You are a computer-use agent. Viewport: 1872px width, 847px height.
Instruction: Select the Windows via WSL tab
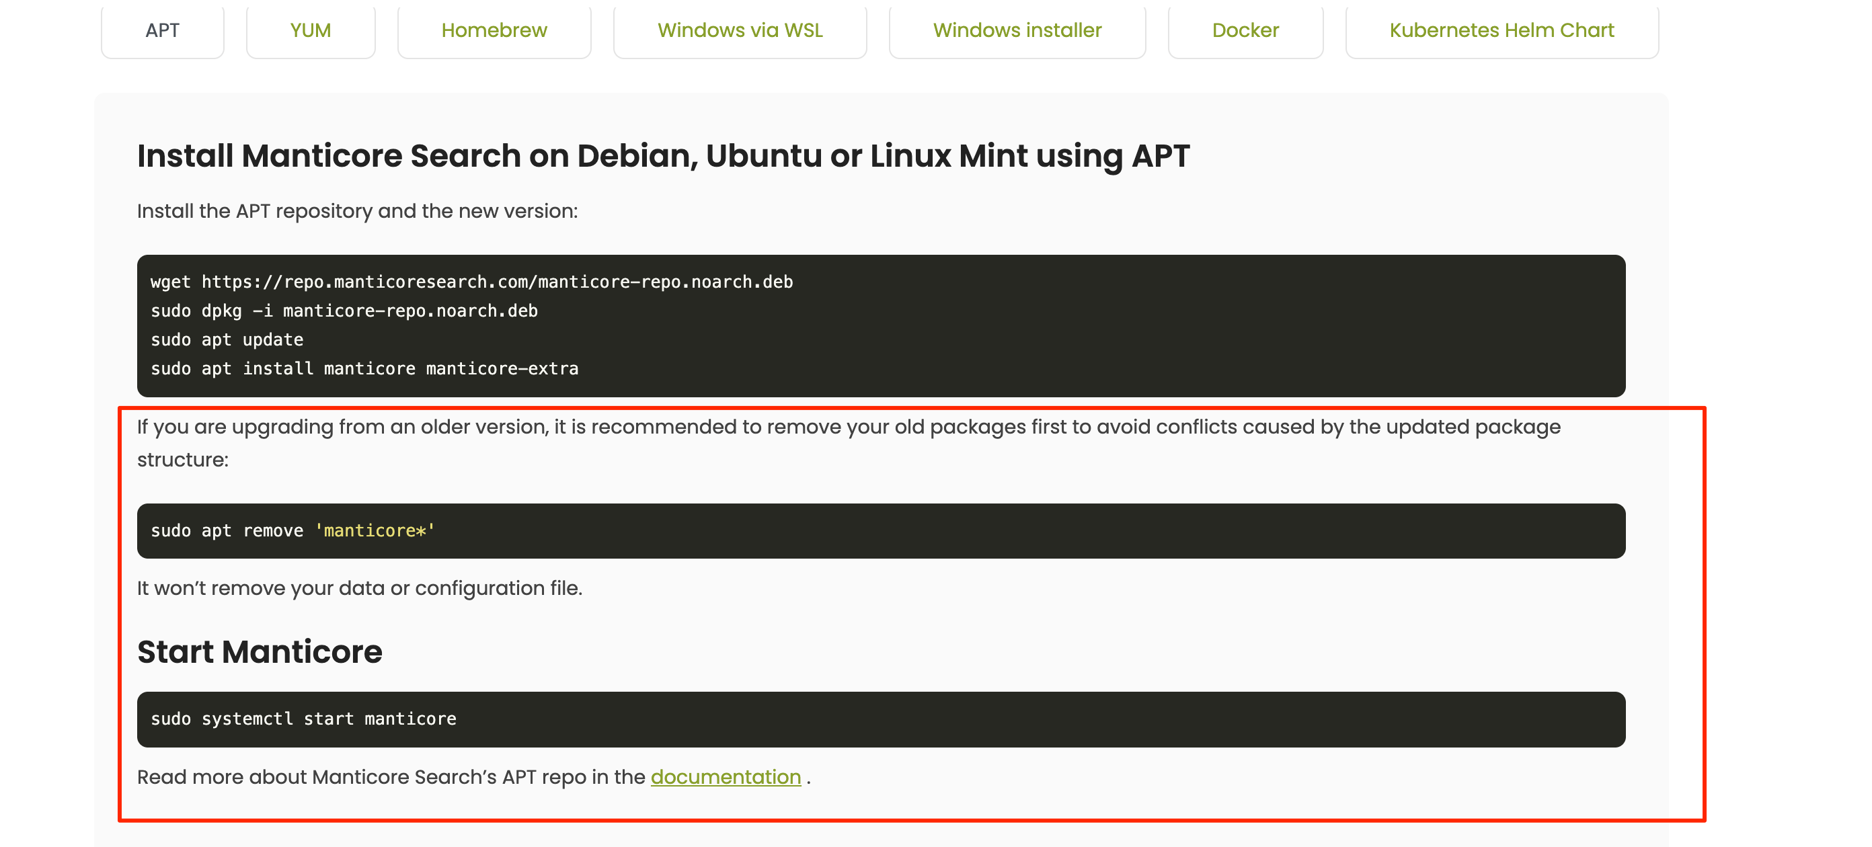[x=740, y=30]
